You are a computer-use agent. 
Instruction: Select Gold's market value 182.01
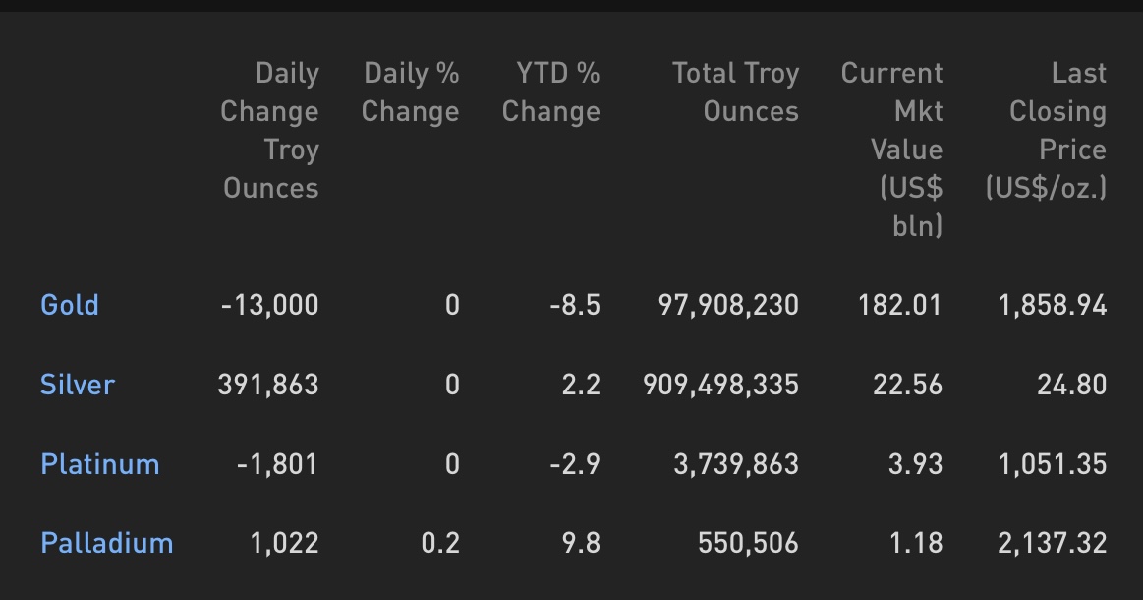[x=900, y=304]
